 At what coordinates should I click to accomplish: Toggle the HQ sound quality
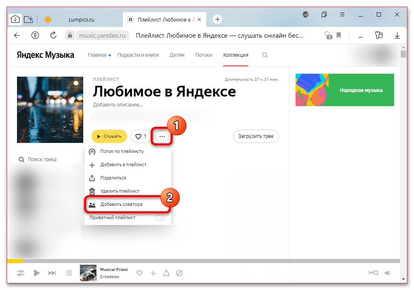[373, 273]
